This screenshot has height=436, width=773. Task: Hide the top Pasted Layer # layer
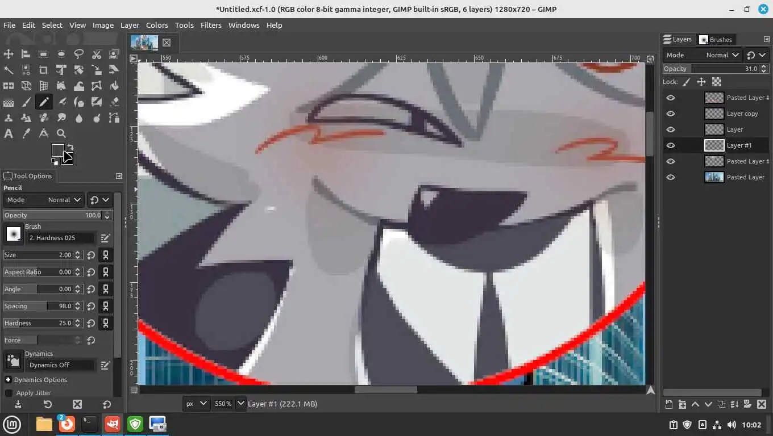671,98
